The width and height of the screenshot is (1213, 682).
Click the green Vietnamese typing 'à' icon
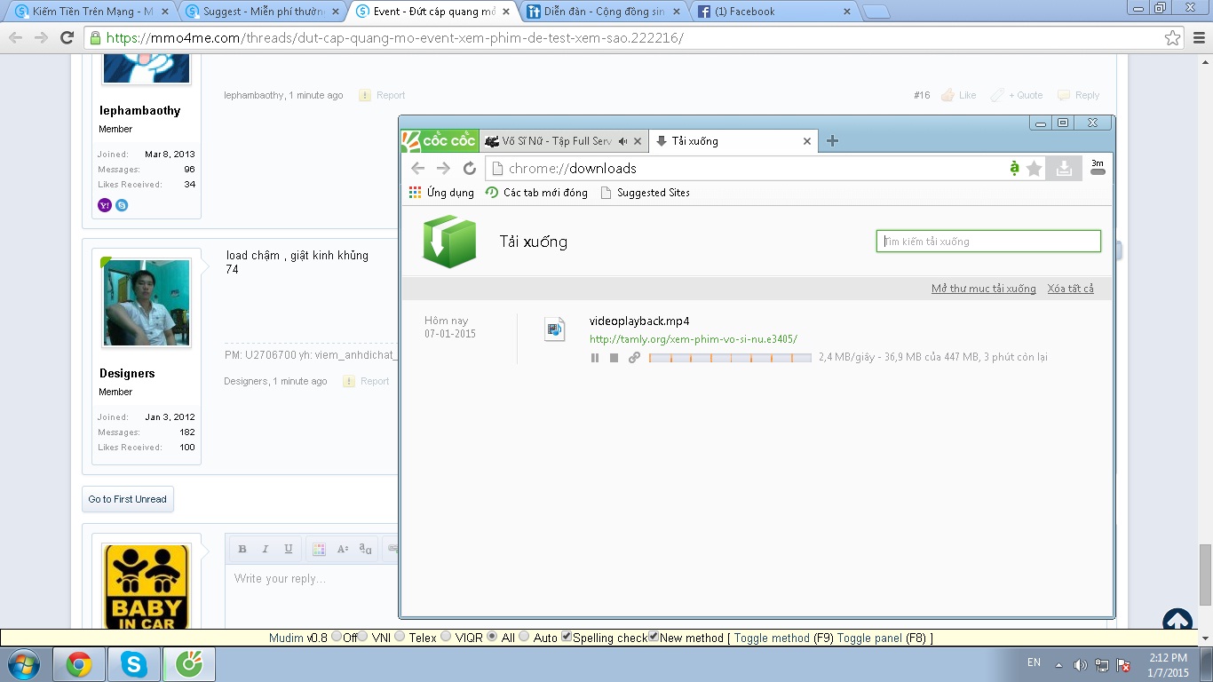tap(1014, 168)
